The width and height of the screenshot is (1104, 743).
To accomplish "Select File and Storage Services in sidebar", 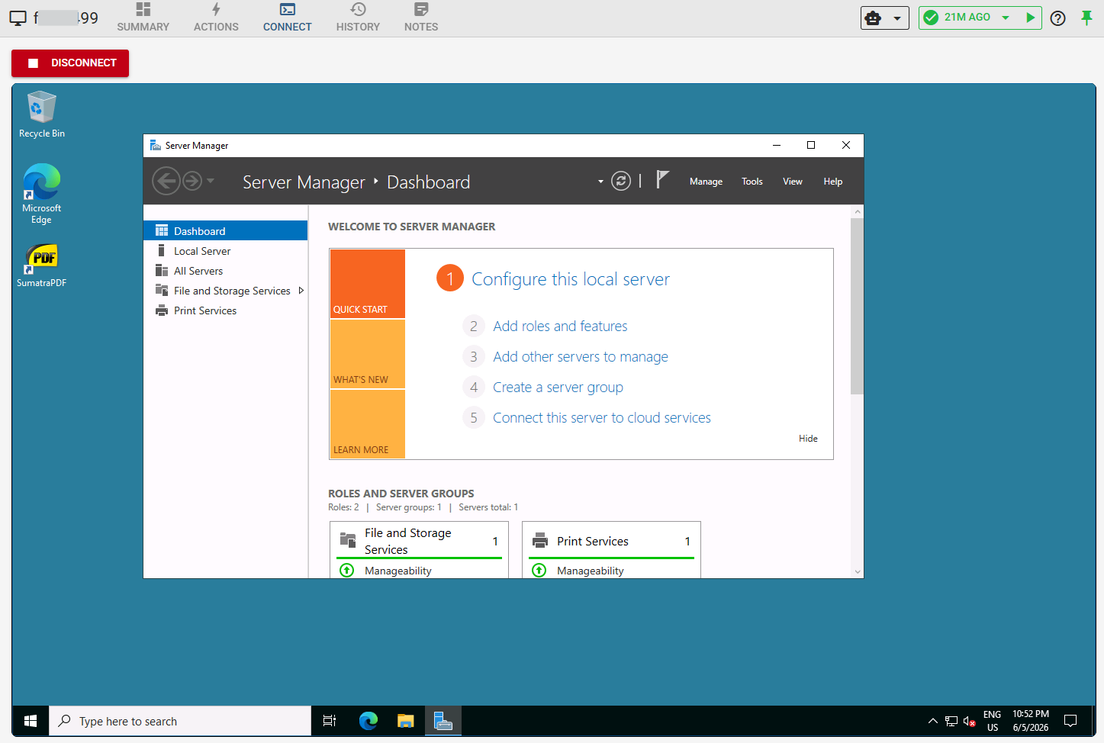I will 225,290.
